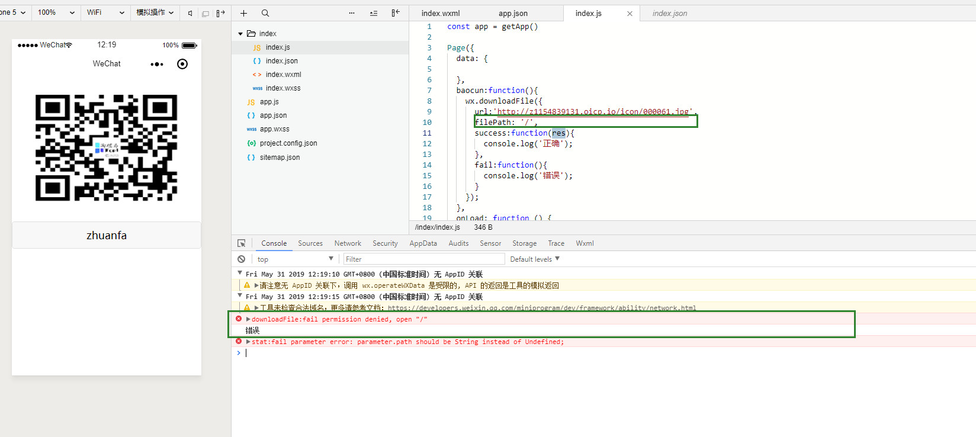The width and height of the screenshot is (976, 437).
Task: Expand the stat:fail parameter error message
Action: pos(248,342)
